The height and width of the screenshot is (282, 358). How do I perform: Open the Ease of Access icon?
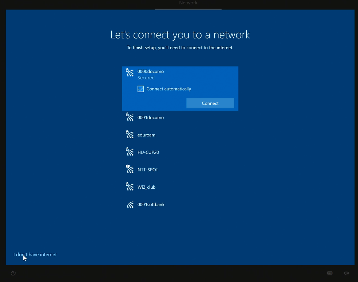point(13,273)
